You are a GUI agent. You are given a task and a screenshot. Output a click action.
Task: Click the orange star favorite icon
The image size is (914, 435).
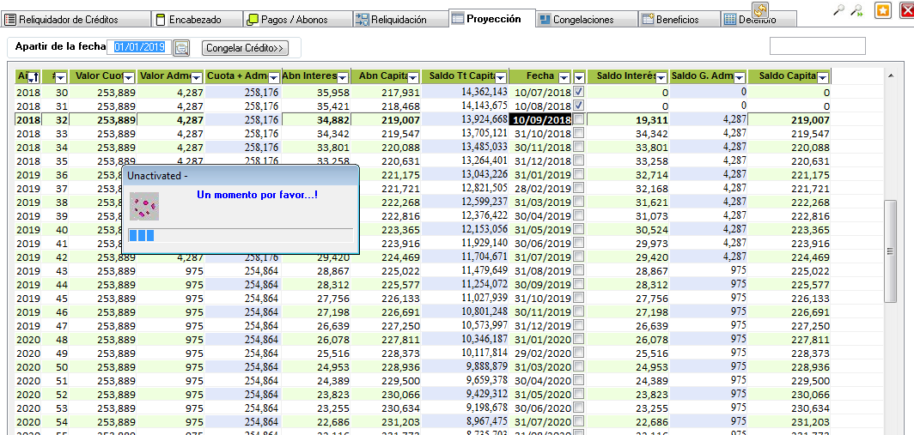tap(882, 10)
